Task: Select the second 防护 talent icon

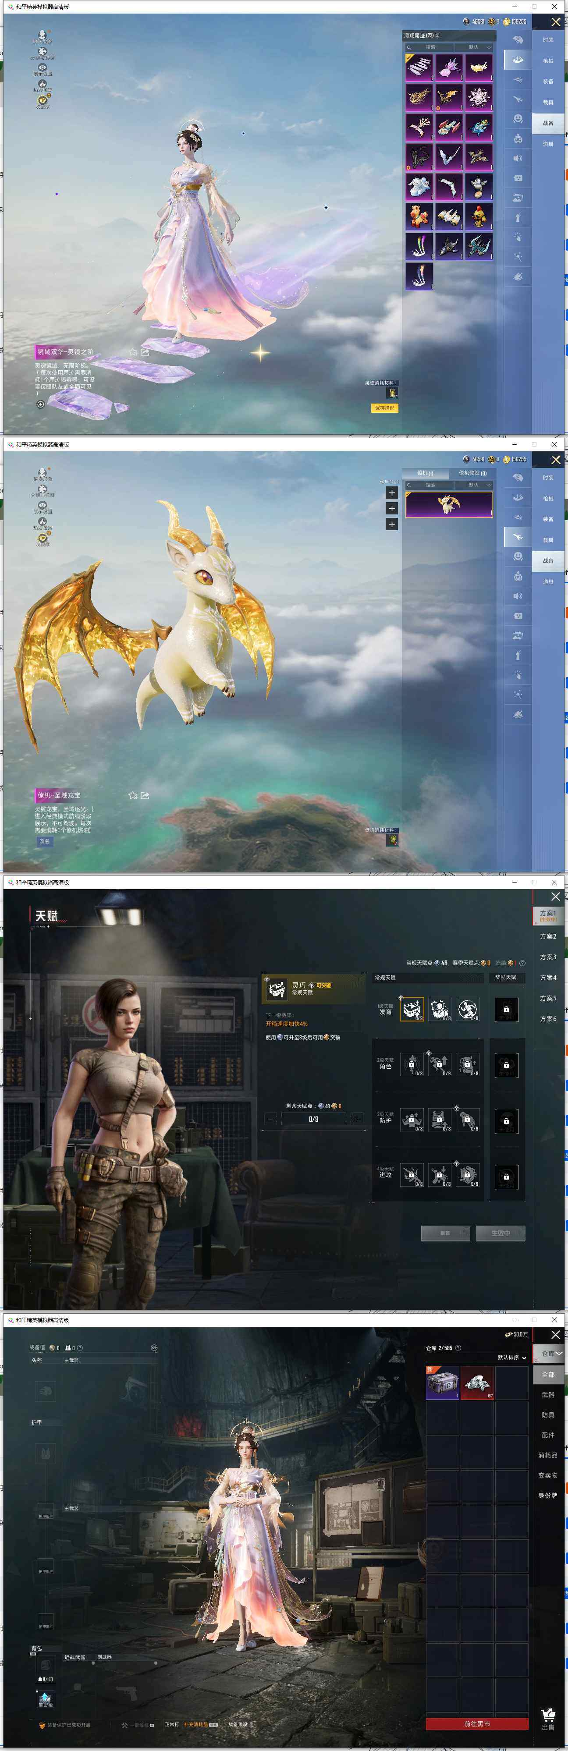Action: pyautogui.click(x=440, y=1120)
